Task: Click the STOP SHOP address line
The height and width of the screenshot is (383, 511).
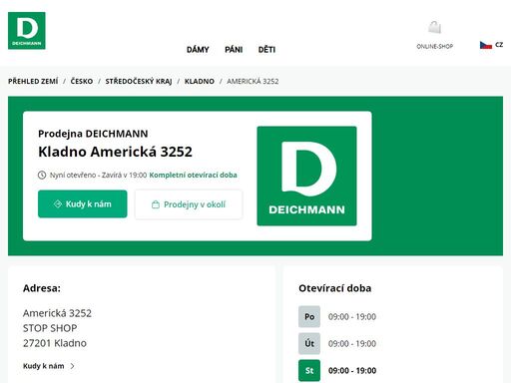Action: click(x=50, y=328)
